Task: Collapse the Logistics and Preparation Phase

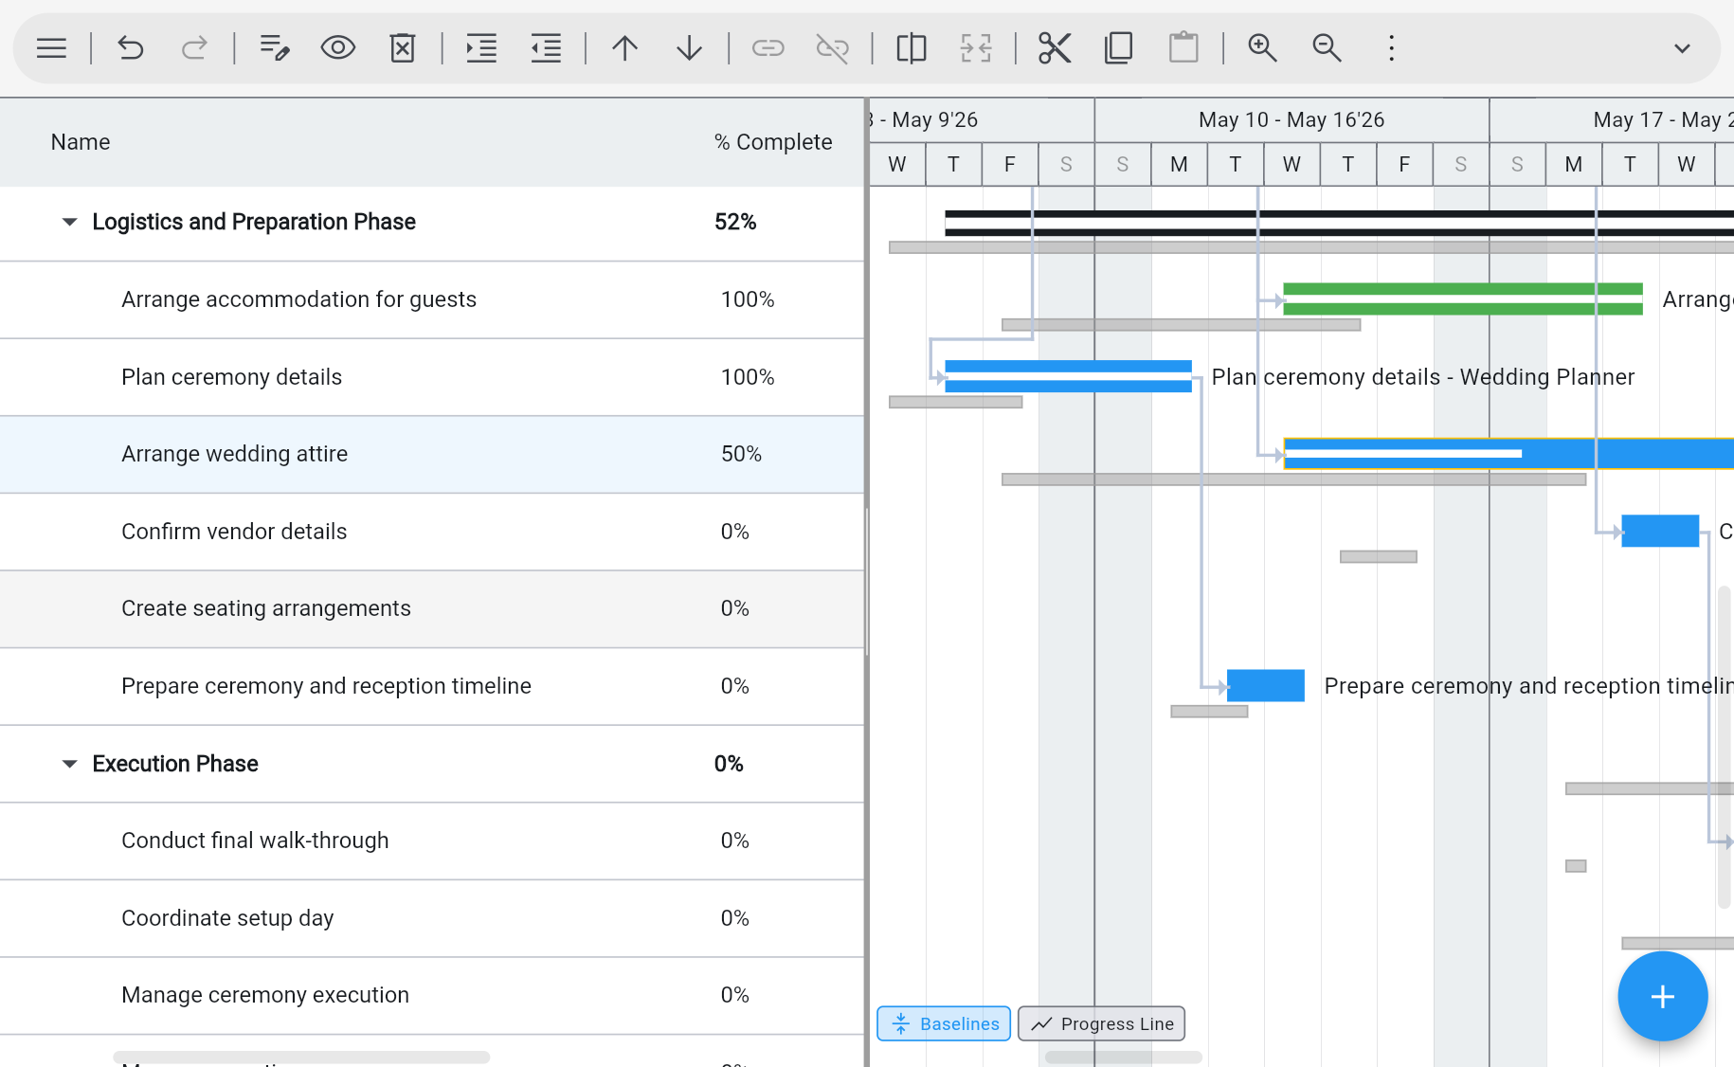Action: [x=68, y=221]
